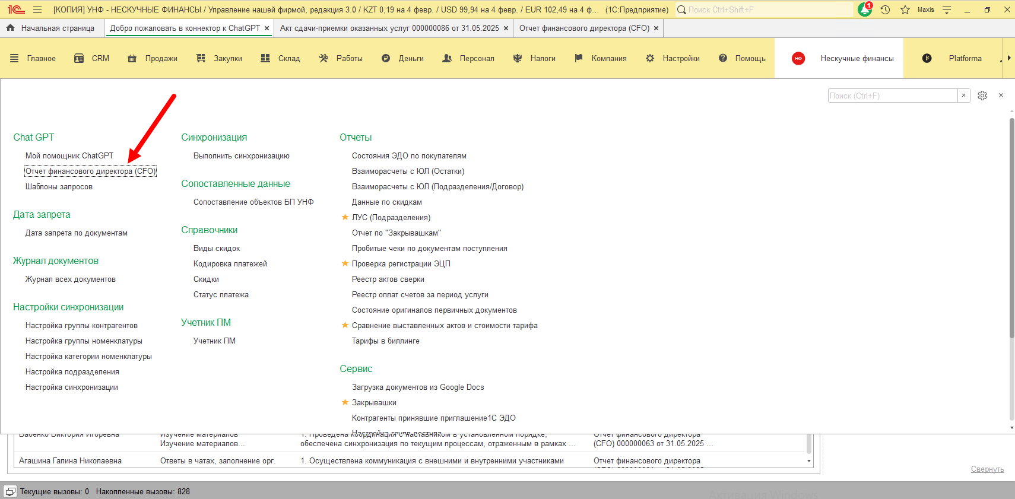Open the Деньги section menu
Viewport: 1015px width, 499px height.
click(x=402, y=58)
